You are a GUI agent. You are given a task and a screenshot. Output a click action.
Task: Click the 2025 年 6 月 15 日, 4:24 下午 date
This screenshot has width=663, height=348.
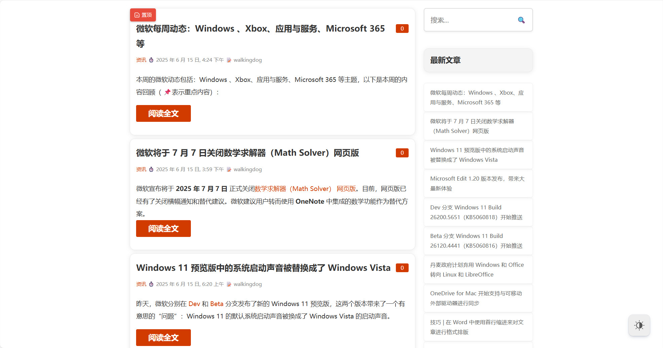(x=190, y=60)
